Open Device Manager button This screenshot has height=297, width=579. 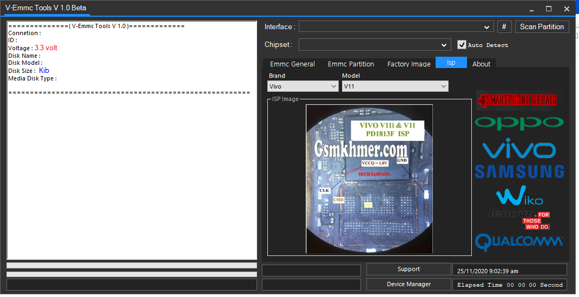[x=409, y=284]
